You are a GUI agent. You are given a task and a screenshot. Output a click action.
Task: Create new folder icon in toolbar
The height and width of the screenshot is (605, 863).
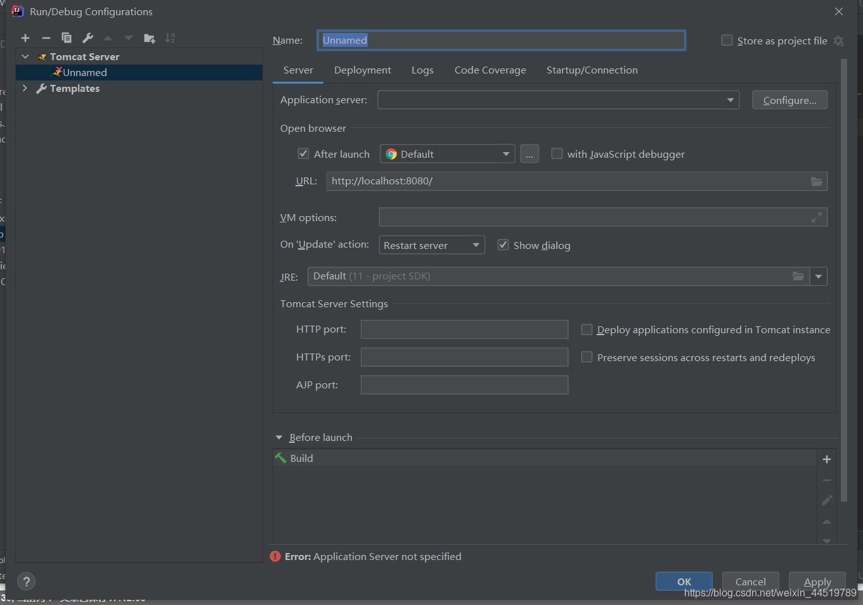[150, 38]
